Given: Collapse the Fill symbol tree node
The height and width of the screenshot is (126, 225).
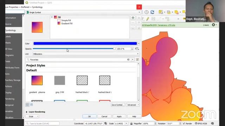Looking at the screenshot, I should [x=52, y=17].
